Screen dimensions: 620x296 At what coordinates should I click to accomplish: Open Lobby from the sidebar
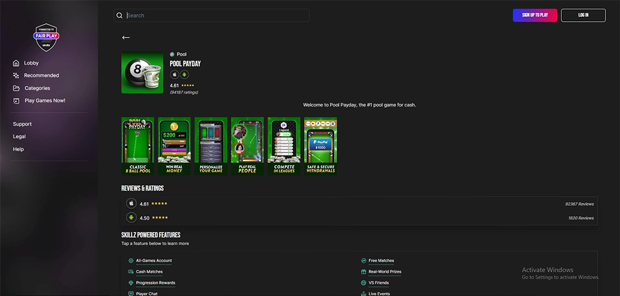click(31, 63)
